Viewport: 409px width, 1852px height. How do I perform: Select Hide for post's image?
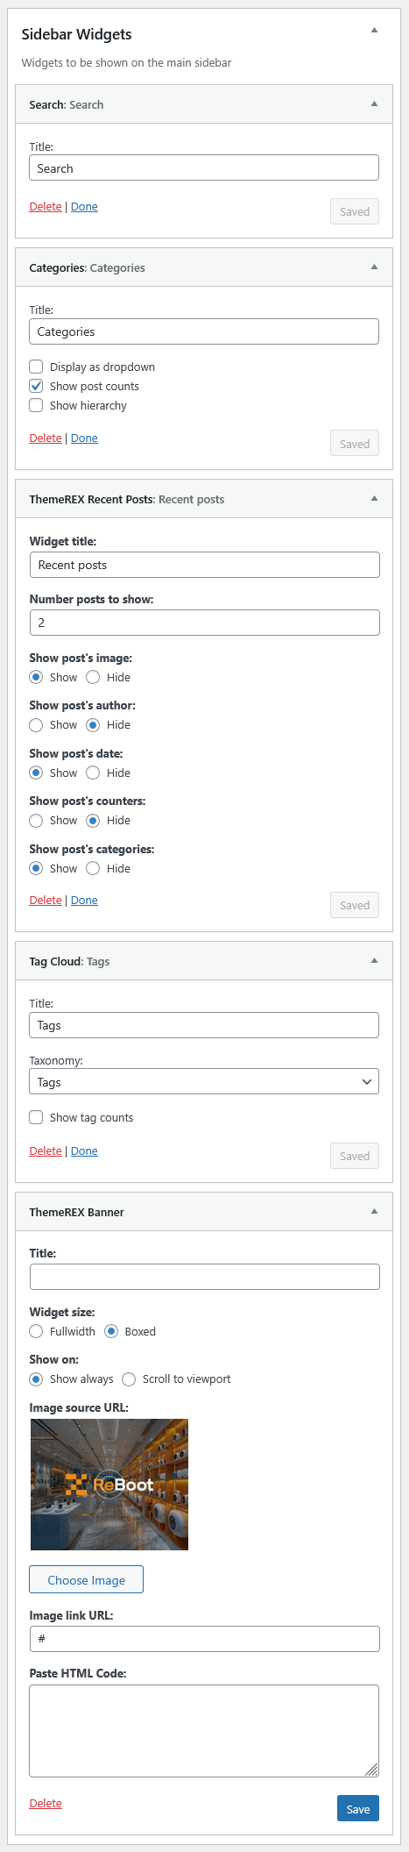pos(93,677)
